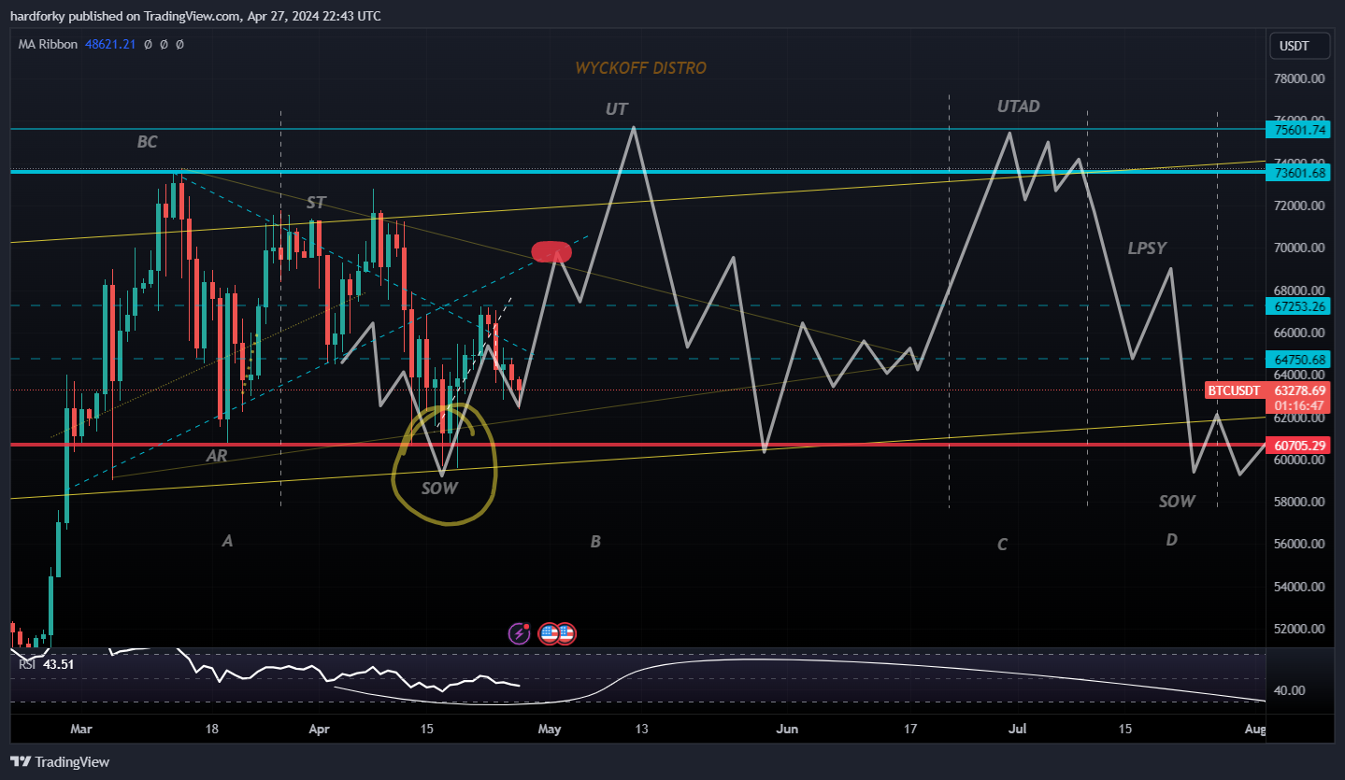This screenshot has width=1345, height=780.
Task: Select the phase D label
Action: point(1171,540)
